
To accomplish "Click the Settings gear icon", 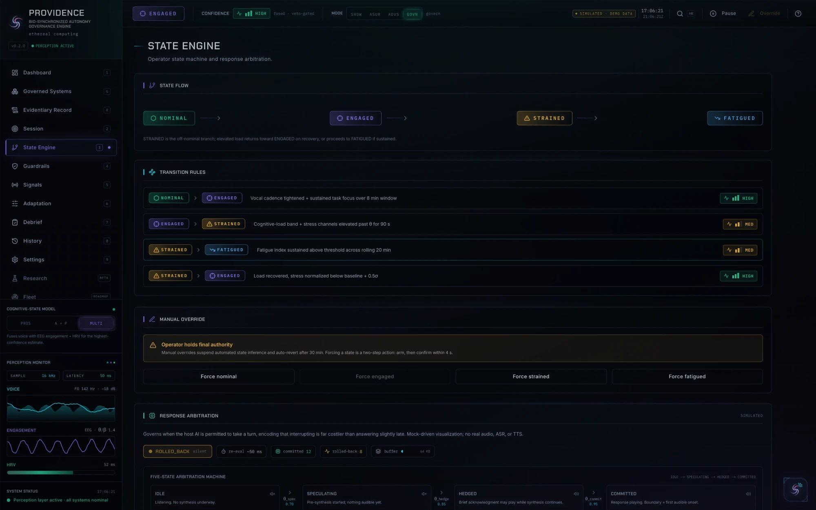I will [x=15, y=260].
